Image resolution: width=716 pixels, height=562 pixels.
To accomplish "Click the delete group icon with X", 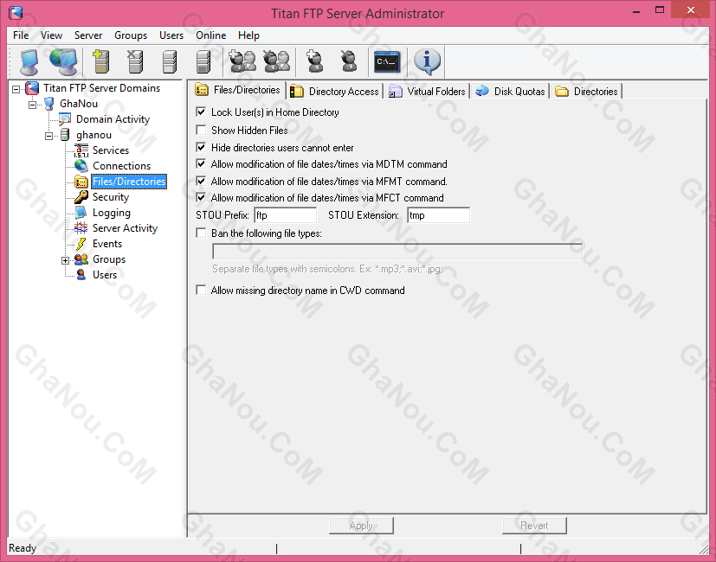I will pos(277,61).
